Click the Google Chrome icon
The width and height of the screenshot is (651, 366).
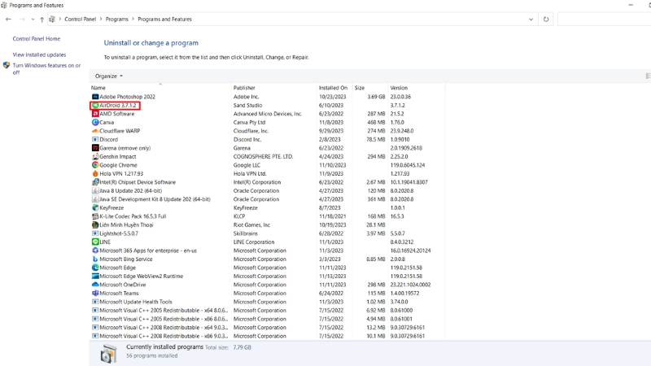[x=95, y=165]
